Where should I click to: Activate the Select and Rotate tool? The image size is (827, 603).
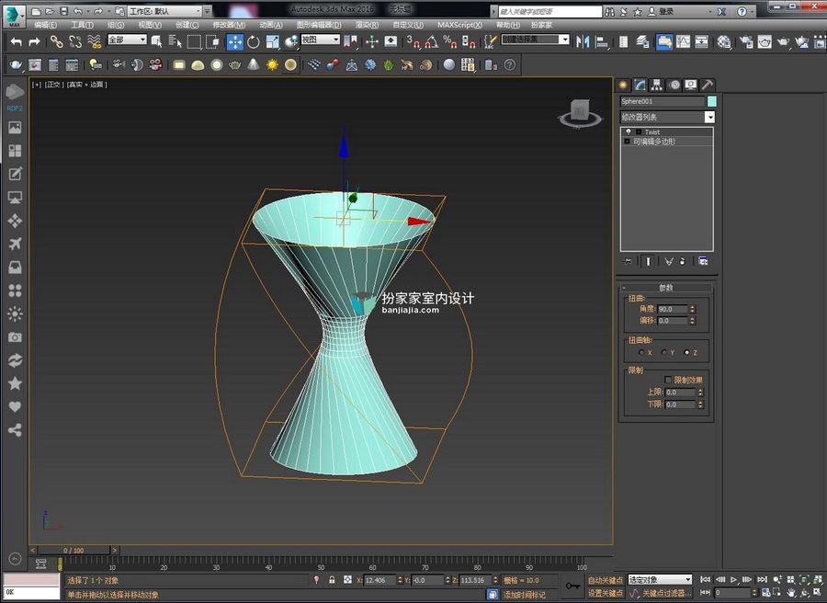254,41
